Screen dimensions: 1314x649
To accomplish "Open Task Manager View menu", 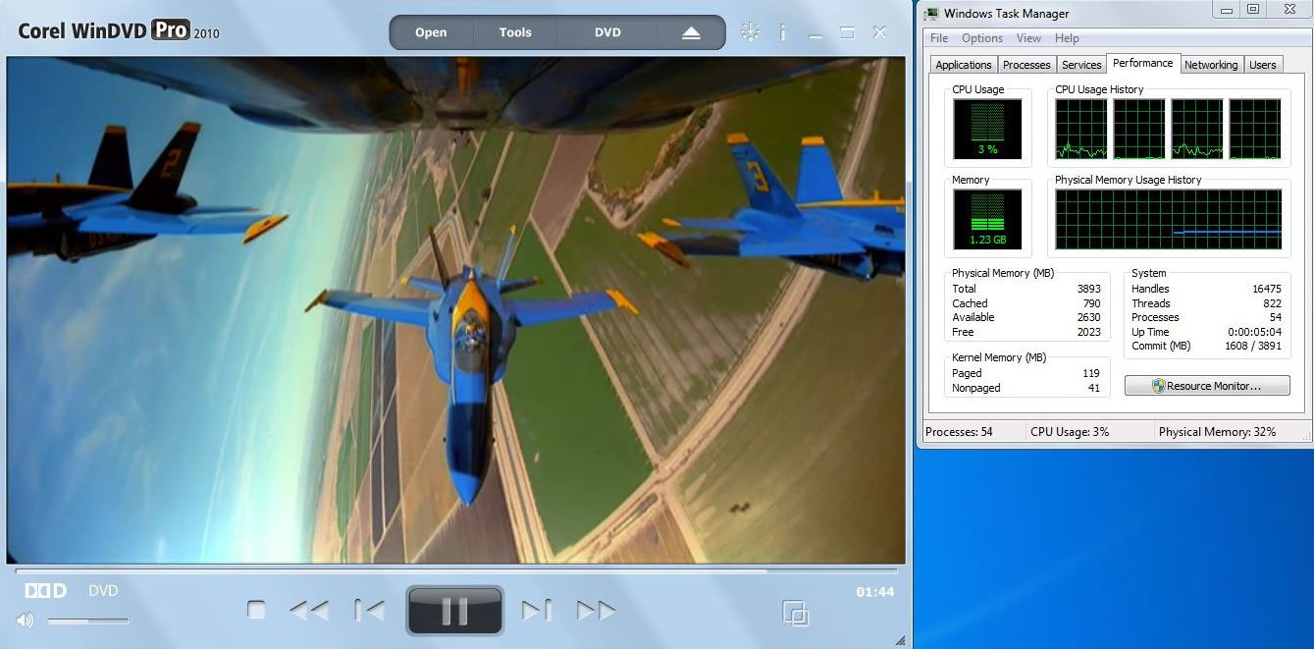I will coord(1028,38).
